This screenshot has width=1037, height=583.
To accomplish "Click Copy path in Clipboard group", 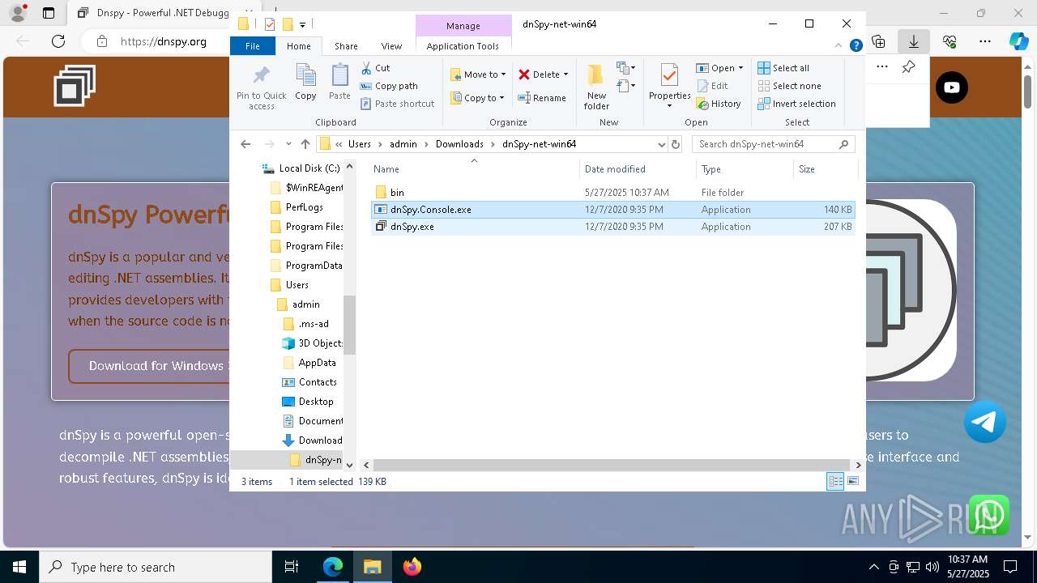I will tap(389, 86).
